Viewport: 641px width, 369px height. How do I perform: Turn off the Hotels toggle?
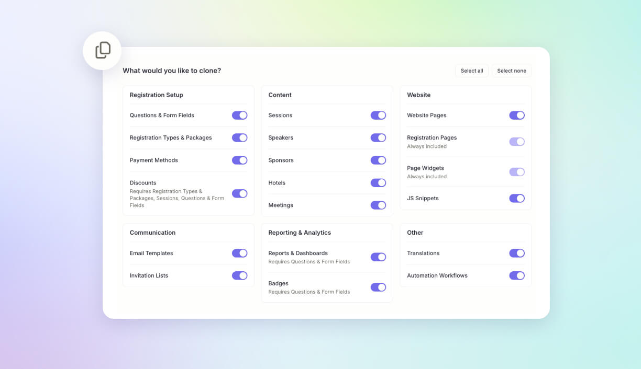coord(378,182)
